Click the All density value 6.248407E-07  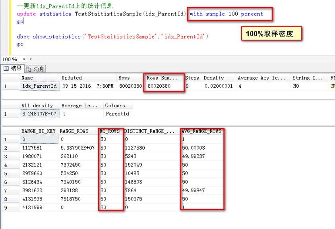39,114
